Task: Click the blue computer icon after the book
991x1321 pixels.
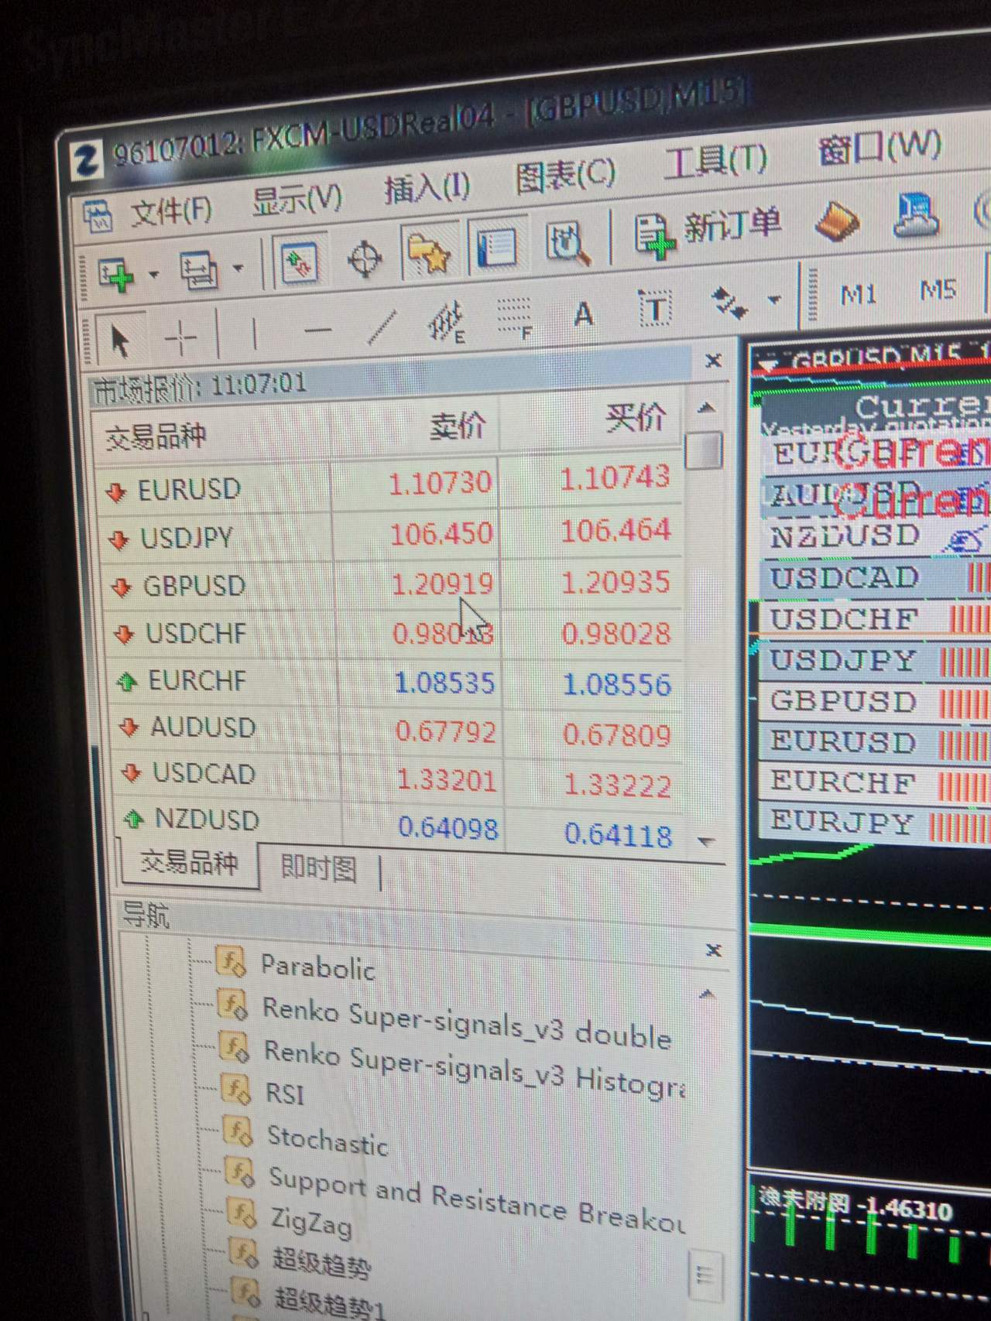Action: click(916, 214)
